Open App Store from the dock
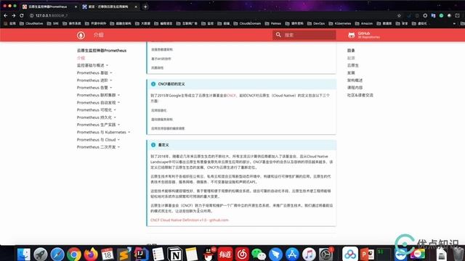 click(292, 254)
